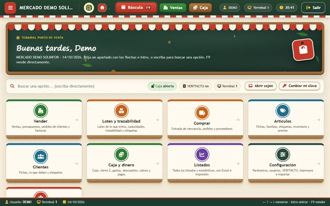The width and height of the screenshot is (330, 206).
Task: Click the round market logo icon
Action: 89,8
